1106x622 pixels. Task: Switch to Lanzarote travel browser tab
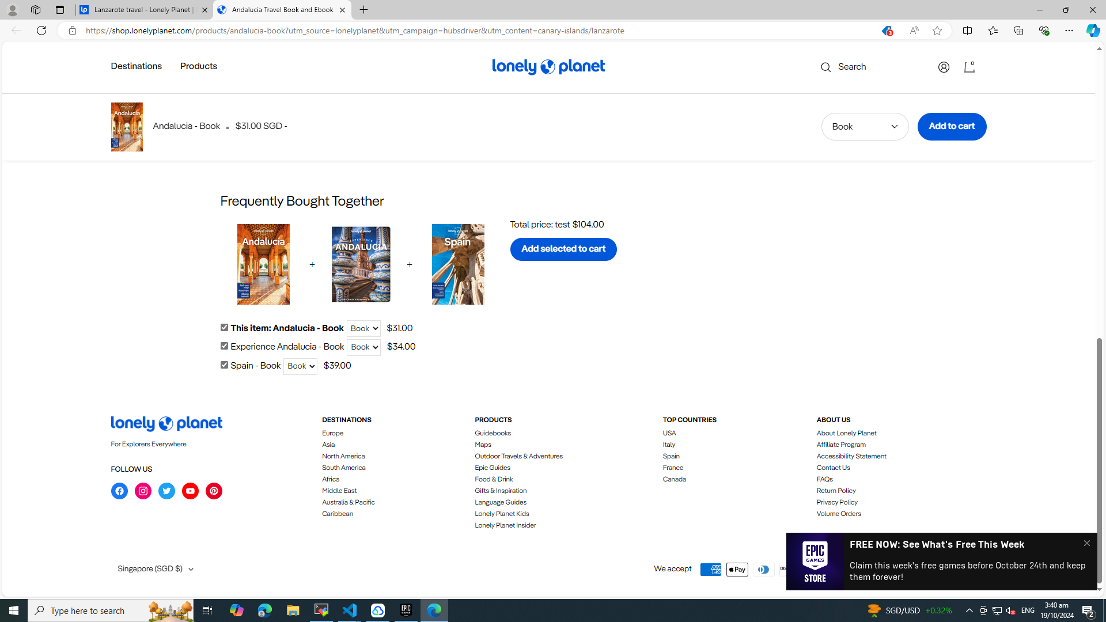pyautogui.click(x=143, y=10)
